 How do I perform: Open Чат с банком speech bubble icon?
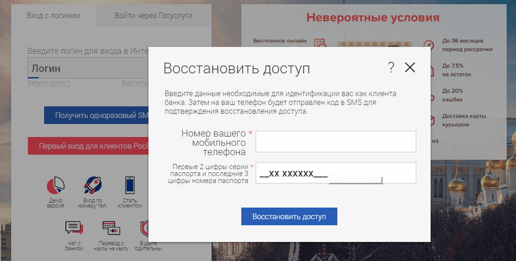[x=74, y=228]
